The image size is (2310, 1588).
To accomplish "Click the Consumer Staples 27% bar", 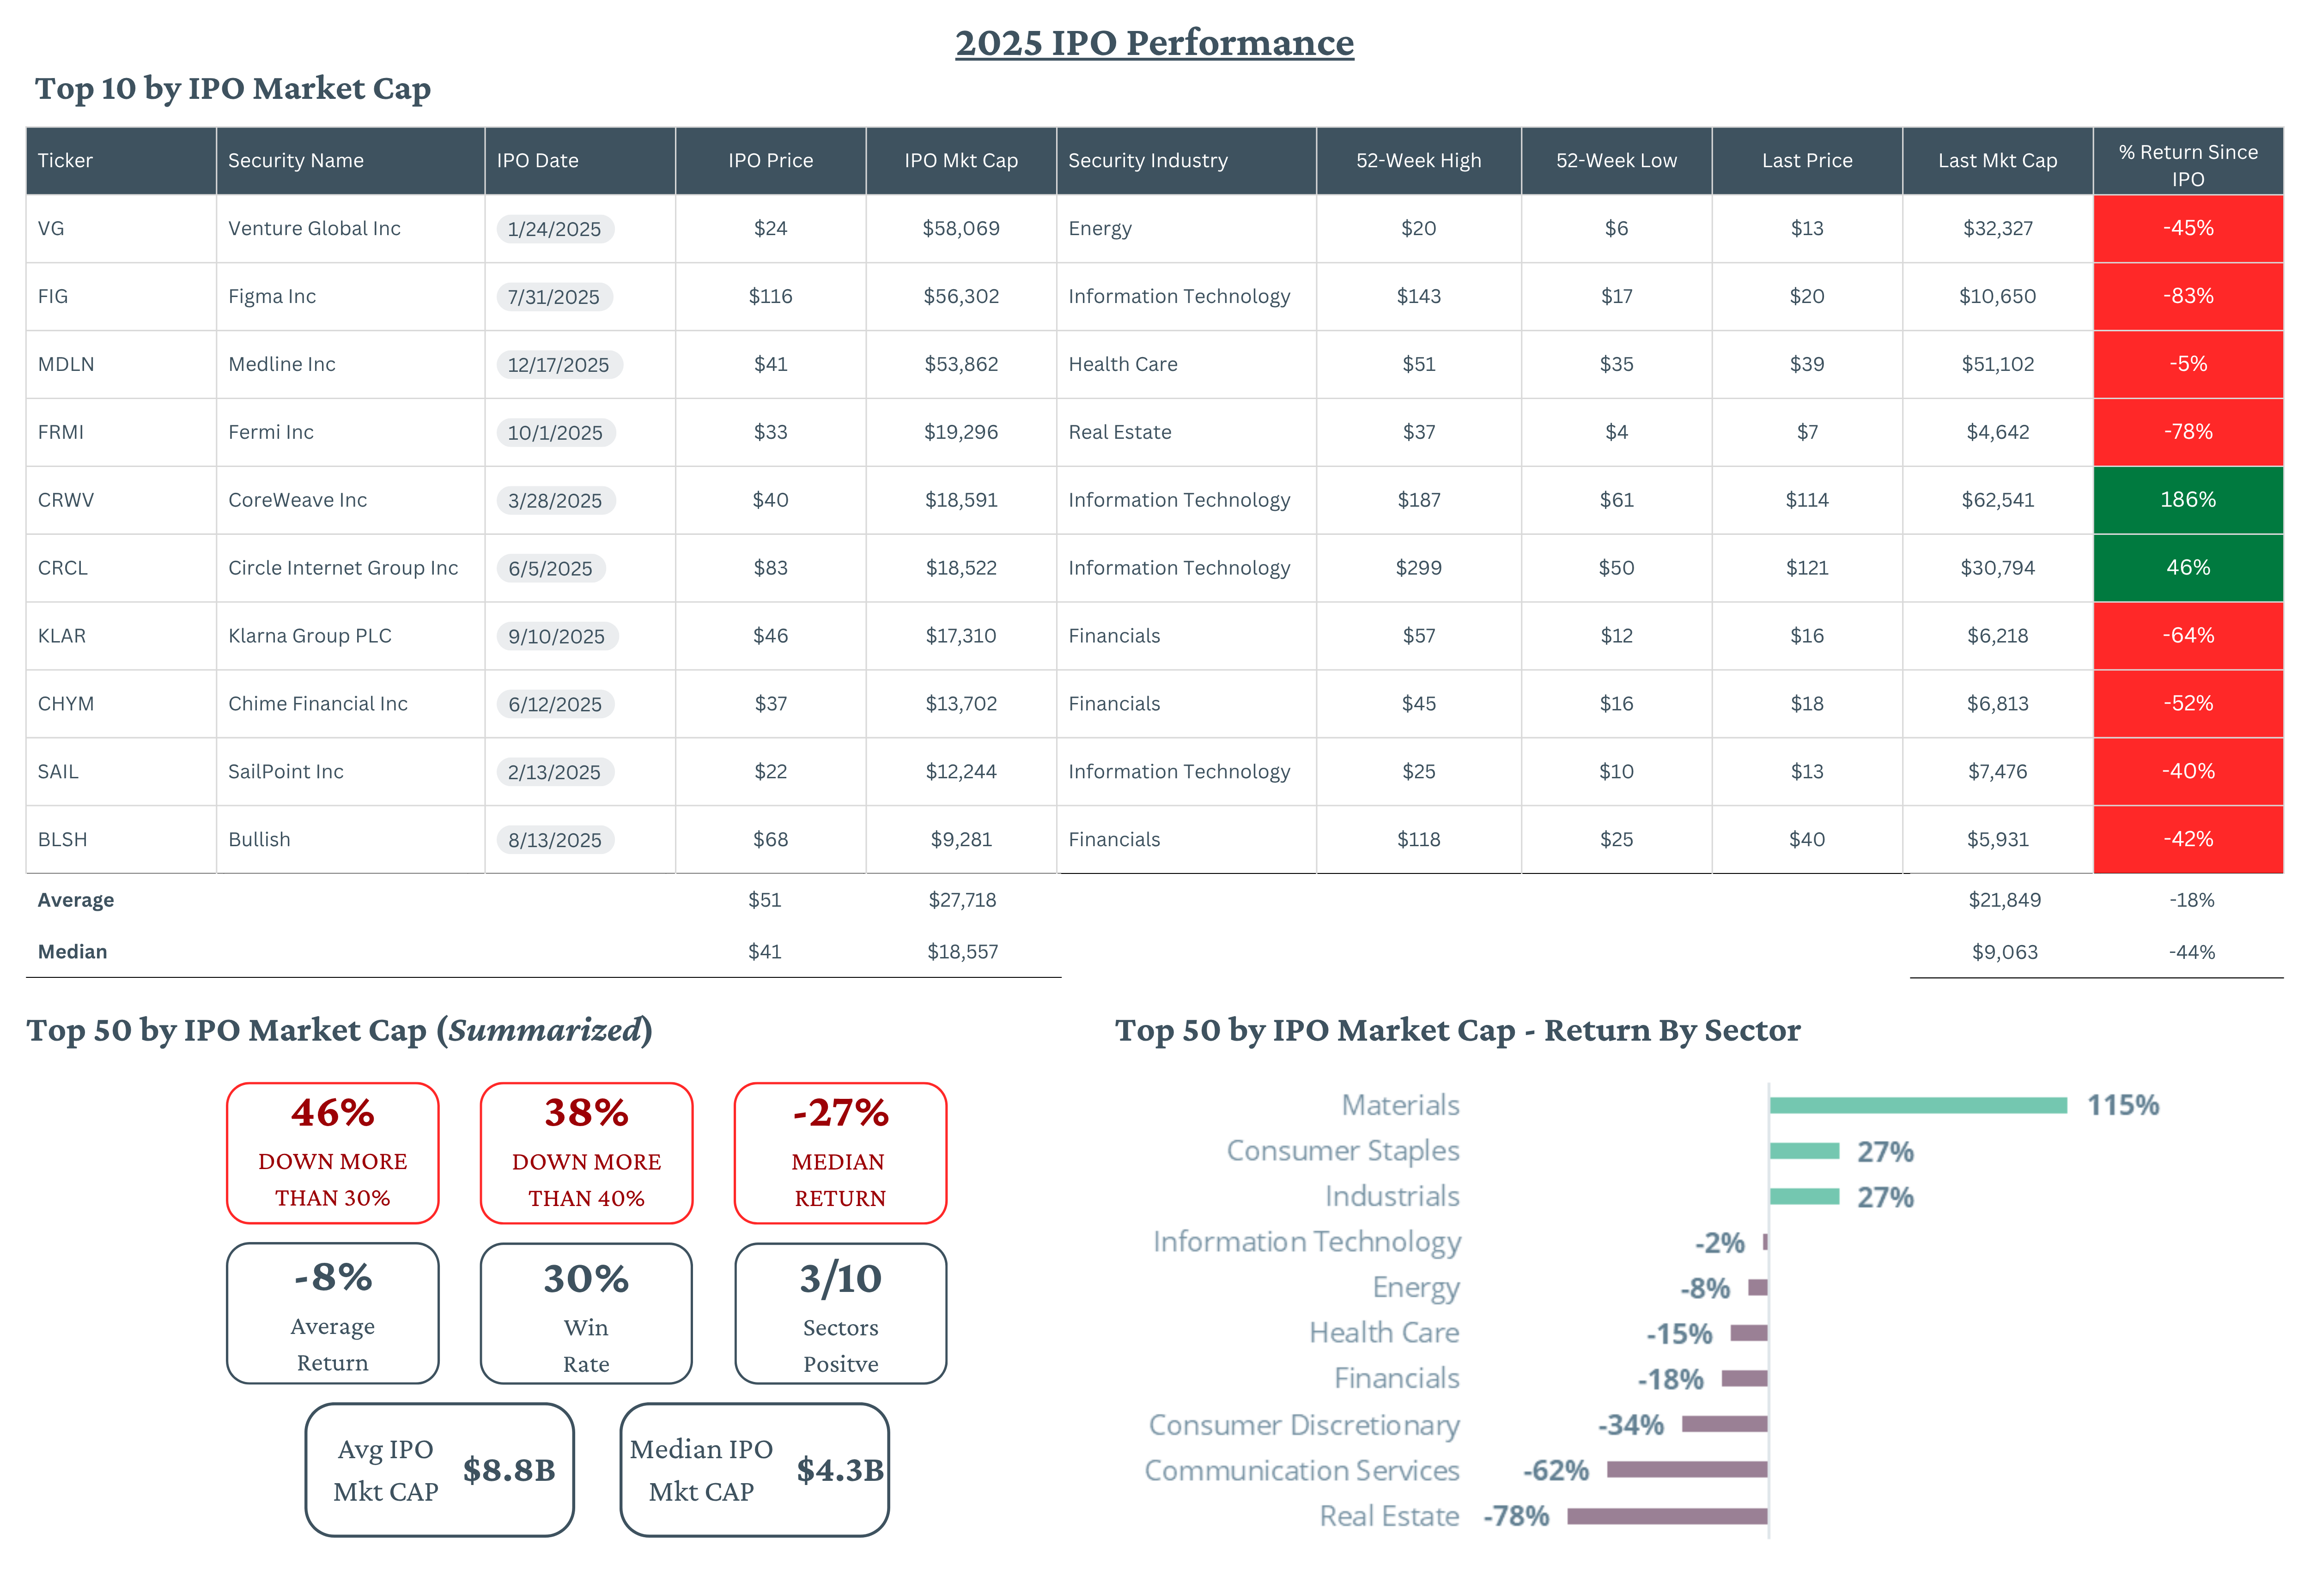I will [x=1805, y=1151].
